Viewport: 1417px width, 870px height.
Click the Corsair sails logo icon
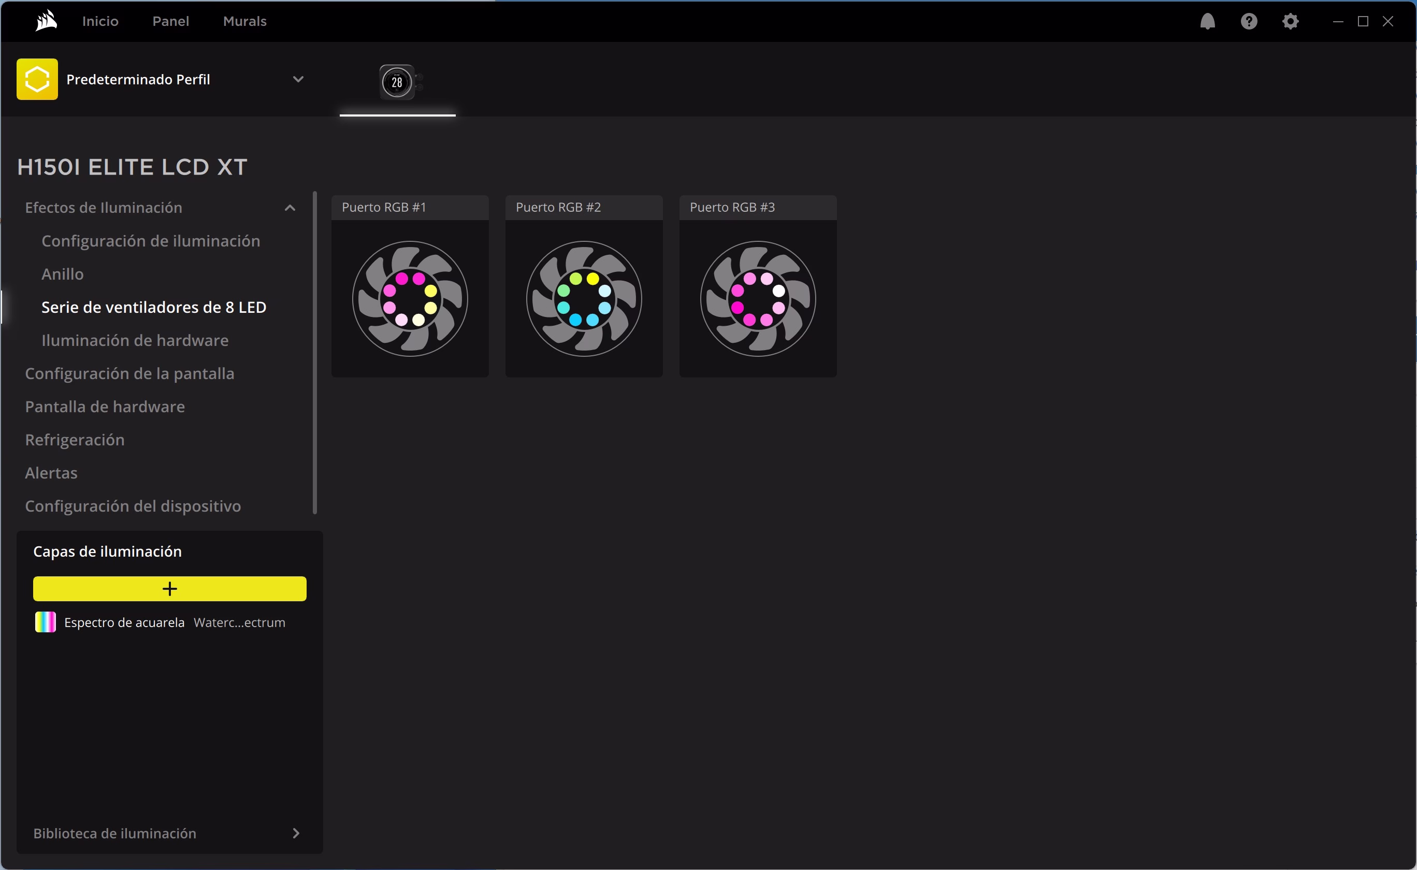pos(46,21)
